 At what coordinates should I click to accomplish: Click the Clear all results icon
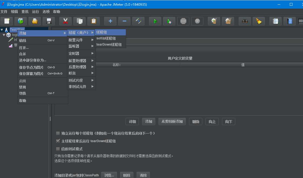pos(228,21)
